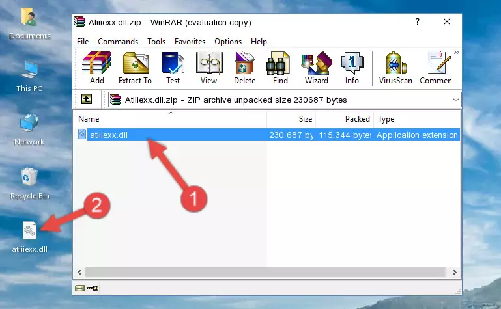Open the Help menu
The height and width of the screenshot is (309, 501).
(259, 42)
